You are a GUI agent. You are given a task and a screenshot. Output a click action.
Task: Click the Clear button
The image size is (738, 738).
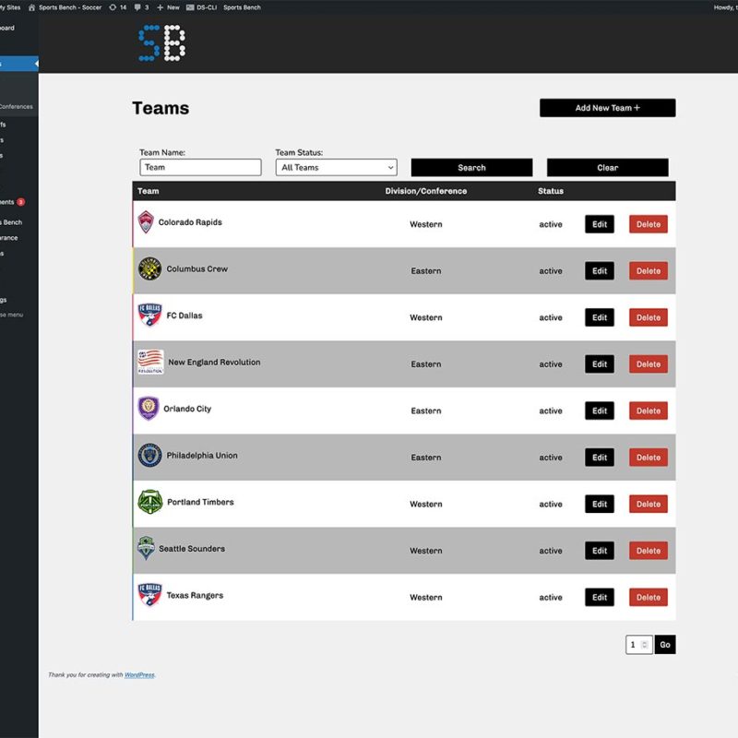(x=608, y=168)
